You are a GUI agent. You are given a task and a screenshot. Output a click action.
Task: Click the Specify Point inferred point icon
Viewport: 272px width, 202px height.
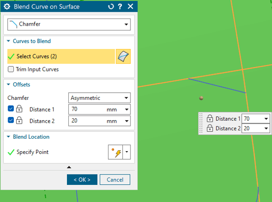pos(115,152)
